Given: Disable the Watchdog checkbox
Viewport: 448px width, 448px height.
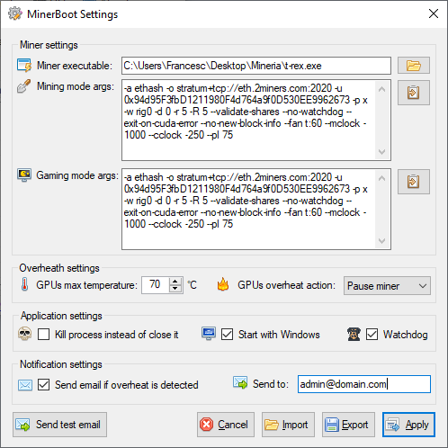Looking at the screenshot, I should (x=372, y=335).
